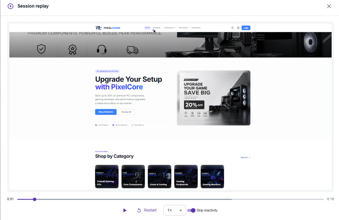Click the blue Login button
The height and width of the screenshot is (220, 339).
(246, 28)
